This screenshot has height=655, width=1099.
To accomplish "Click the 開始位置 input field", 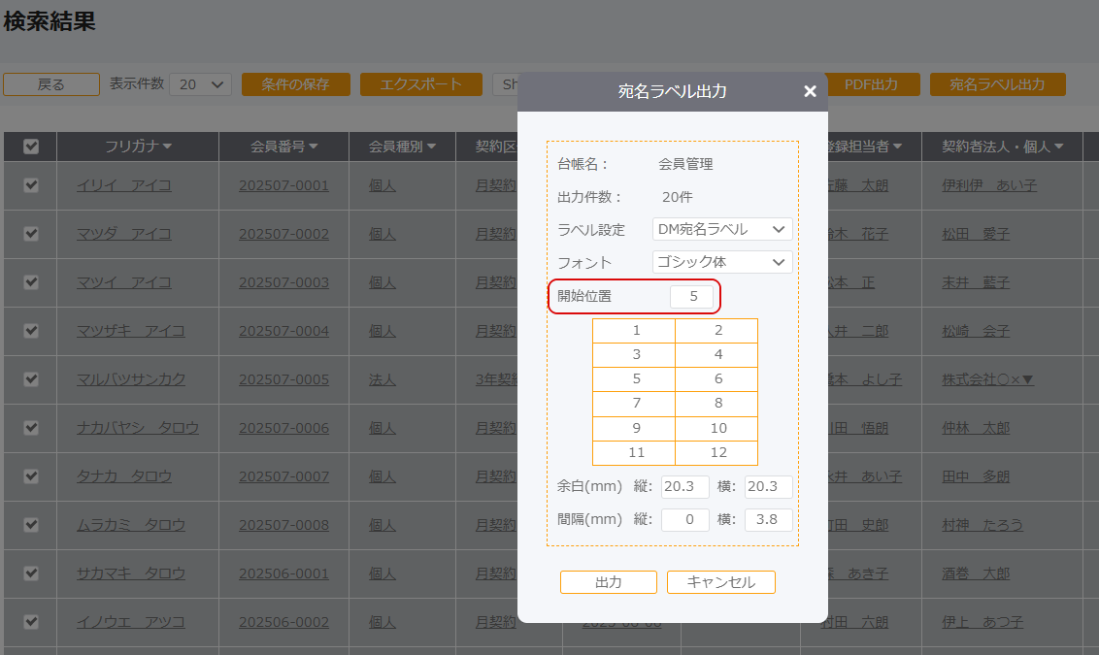I will point(693,297).
